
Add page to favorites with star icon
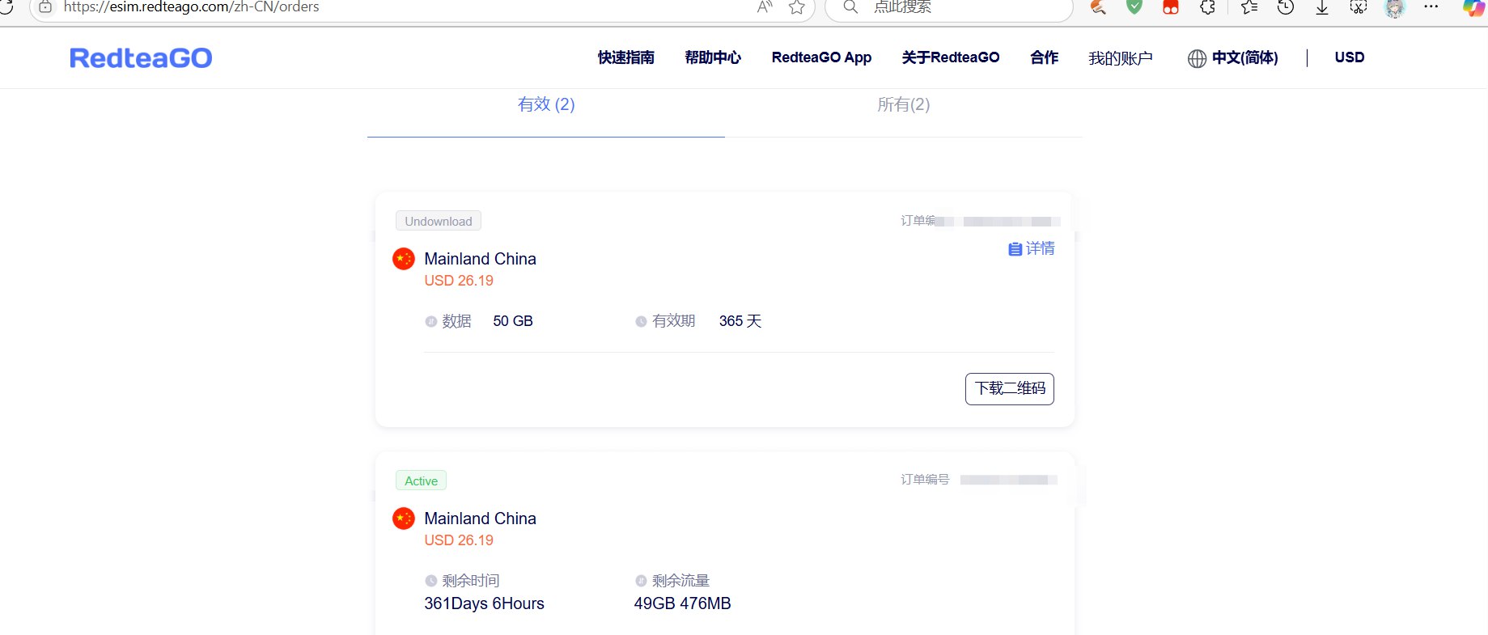797,7
